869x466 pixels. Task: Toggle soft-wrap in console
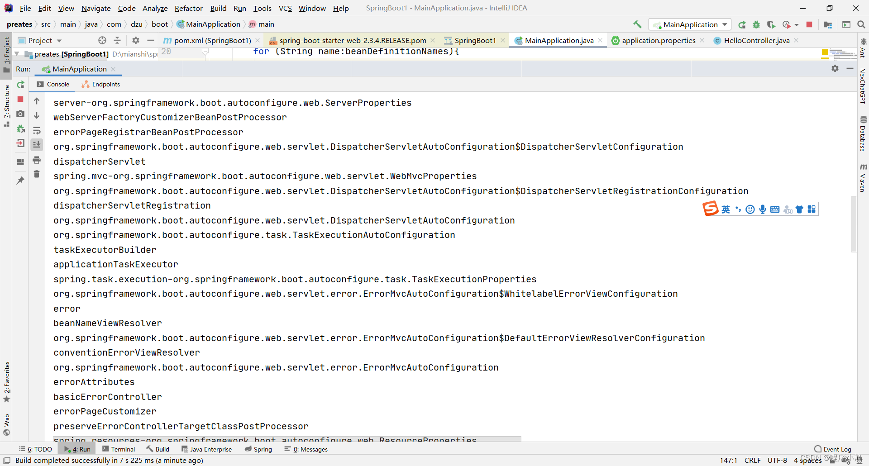click(x=37, y=130)
